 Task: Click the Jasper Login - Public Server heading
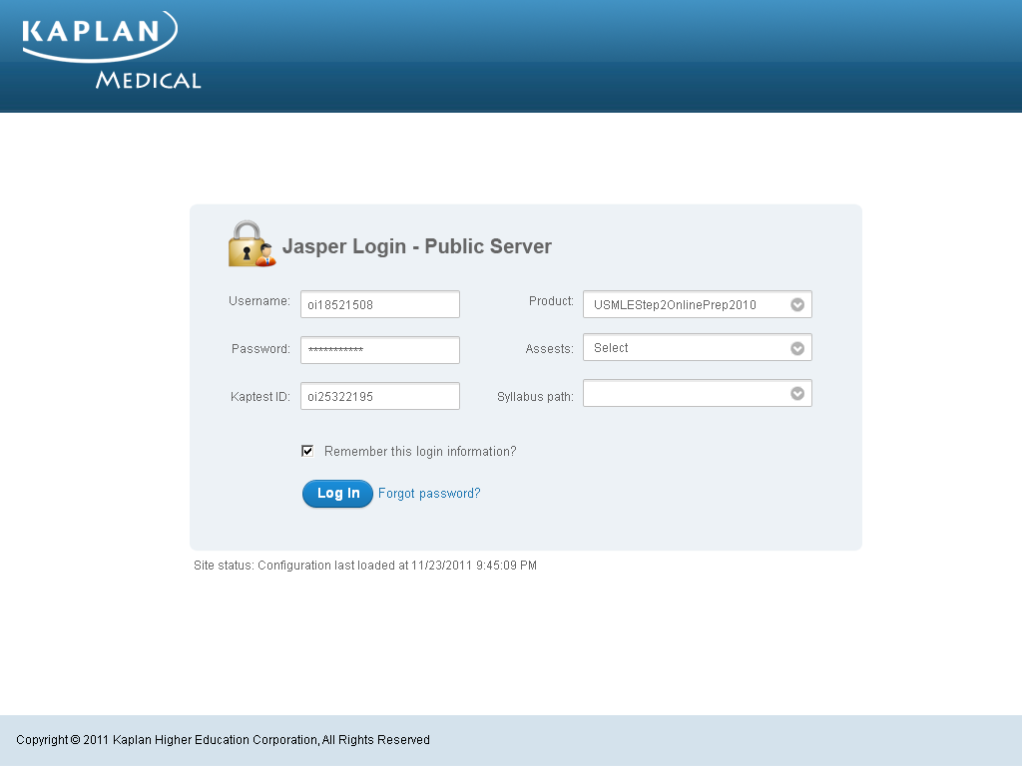417,246
